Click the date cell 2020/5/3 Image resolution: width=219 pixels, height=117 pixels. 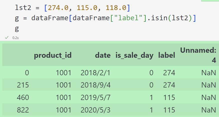pos(96,110)
